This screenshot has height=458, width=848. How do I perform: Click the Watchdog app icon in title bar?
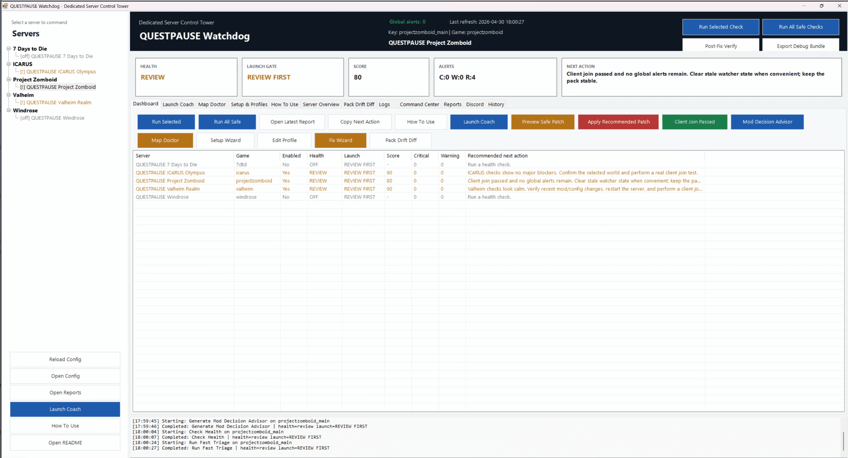[x=5, y=6]
